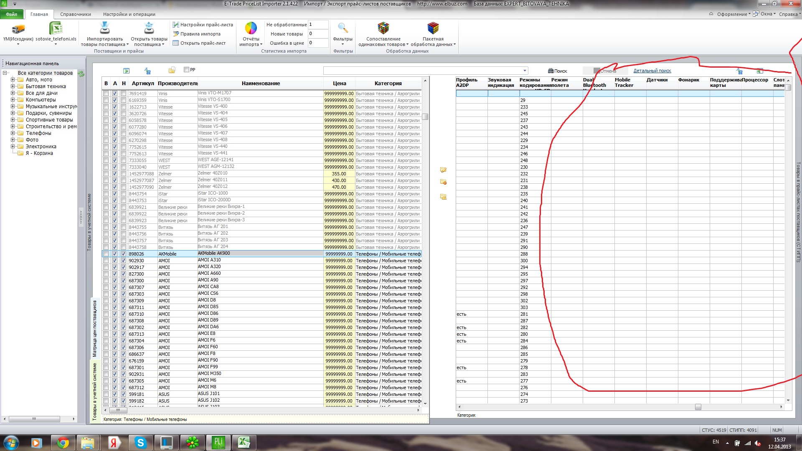
Task: Click the middle folder icon between grids
Action: [x=443, y=182]
